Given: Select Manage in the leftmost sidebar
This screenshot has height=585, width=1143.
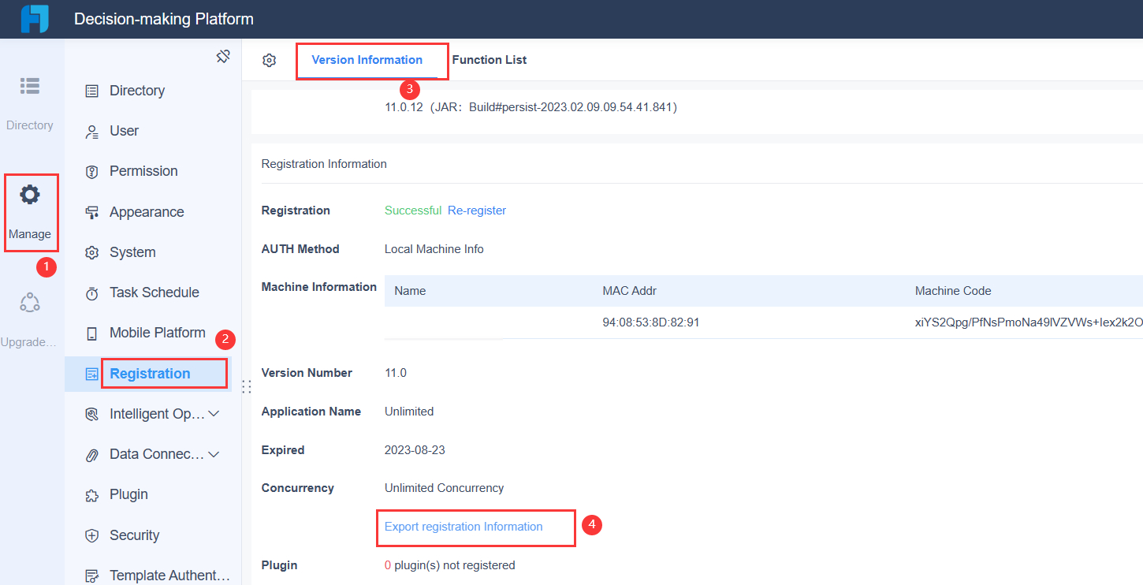Looking at the screenshot, I should (x=31, y=211).
